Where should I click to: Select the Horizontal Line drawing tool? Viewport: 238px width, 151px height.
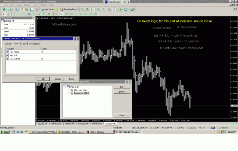coord(19,14)
